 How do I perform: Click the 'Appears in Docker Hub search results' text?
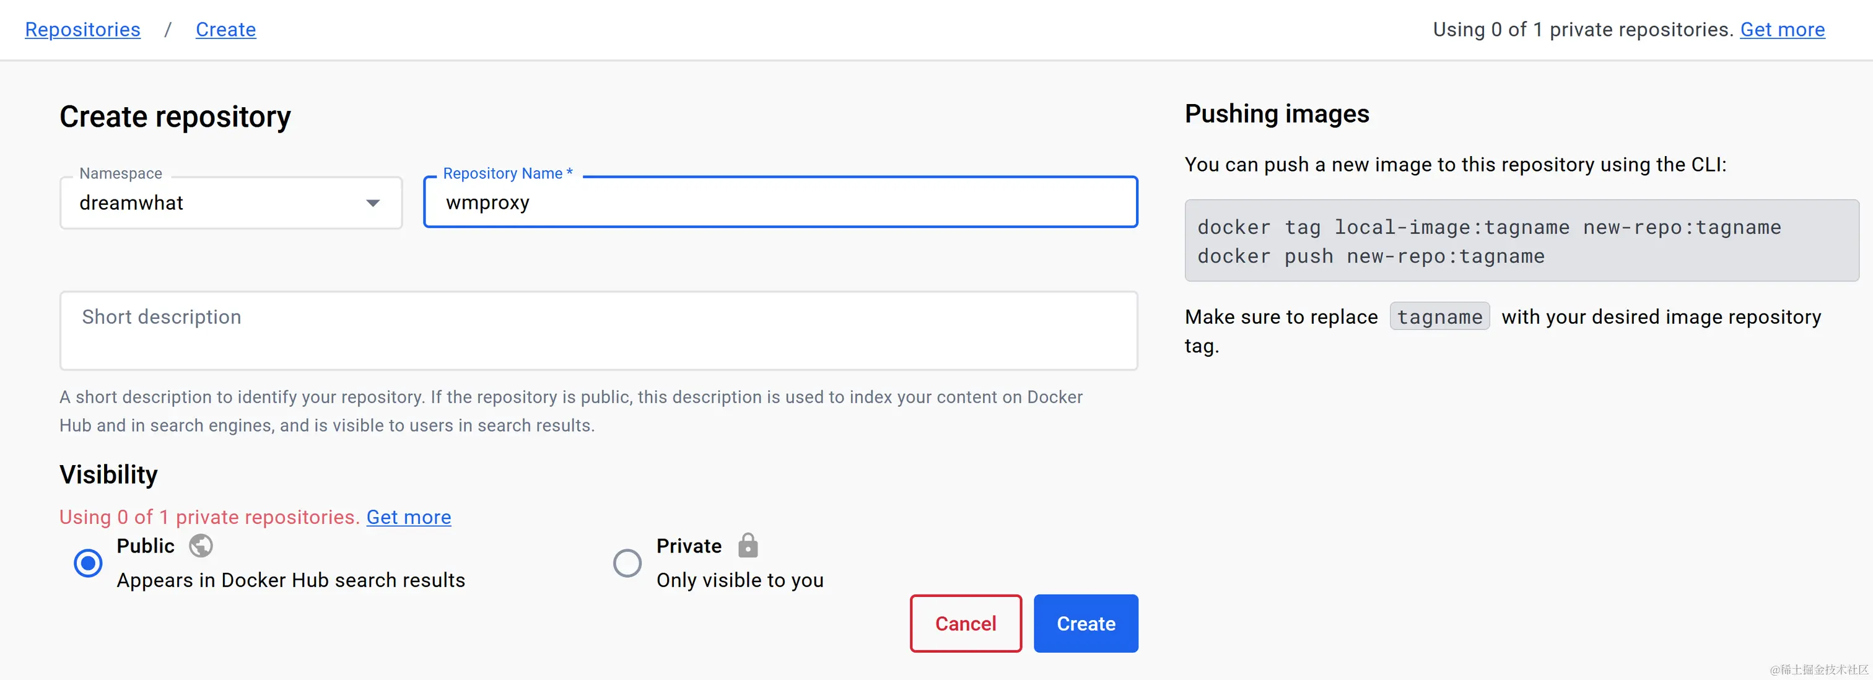point(290,580)
